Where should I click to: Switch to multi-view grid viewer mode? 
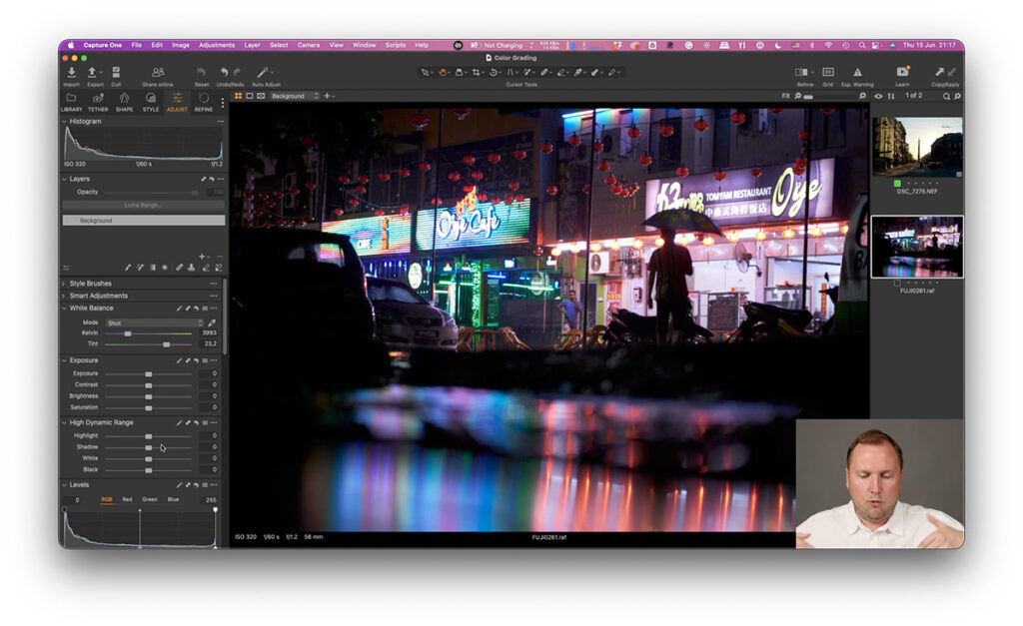pyautogui.click(x=238, y=96)
